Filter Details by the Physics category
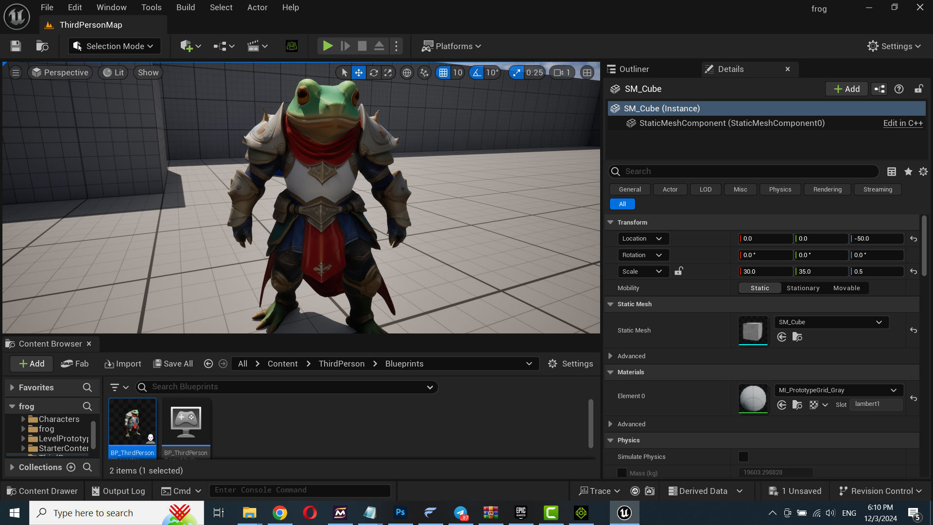This screenshot has height=525, width=933. click(x=780, y=190)
